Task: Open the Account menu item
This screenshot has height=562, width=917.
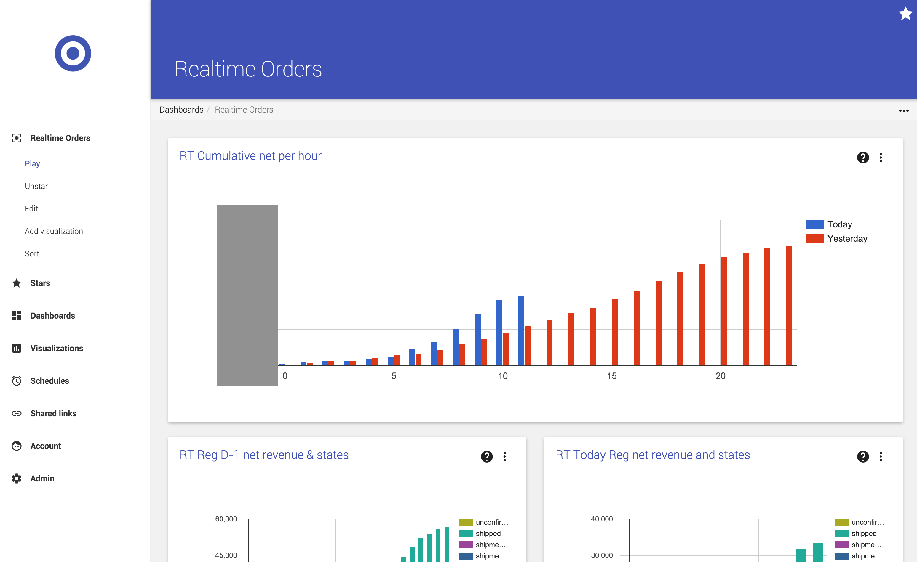Action: point(45,446)
